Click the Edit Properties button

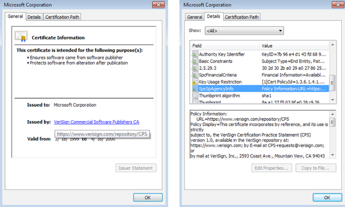pyautogui.click(x=272, y=168)
